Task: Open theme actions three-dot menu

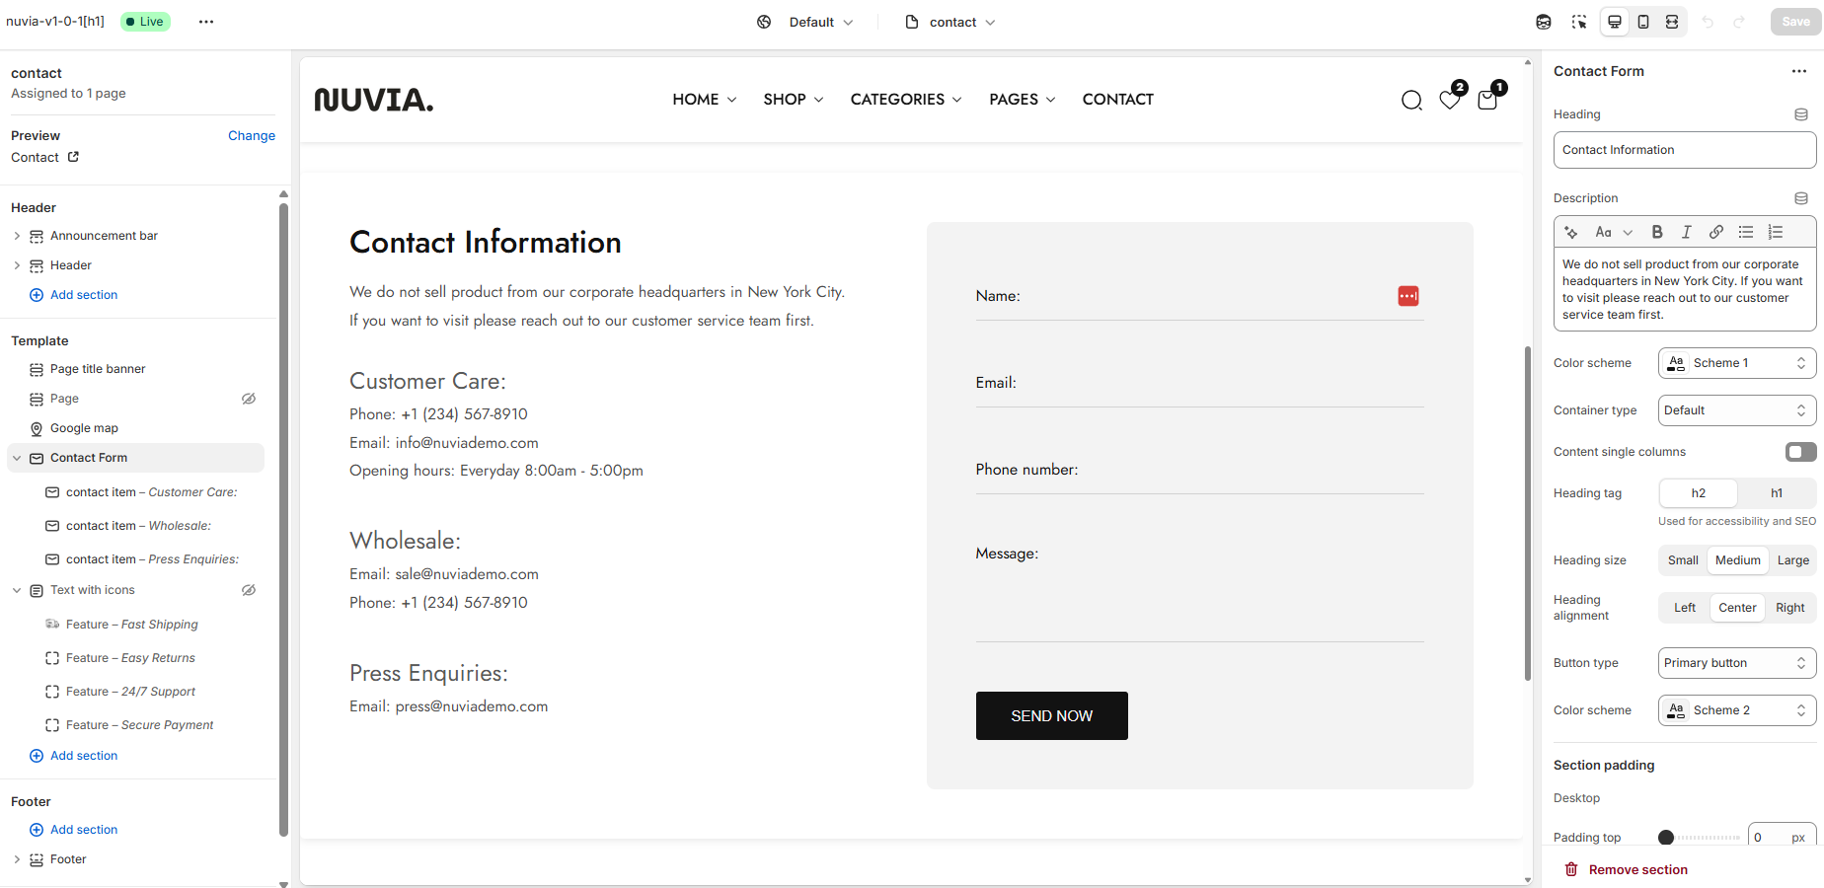Action: tap(206, 22)
